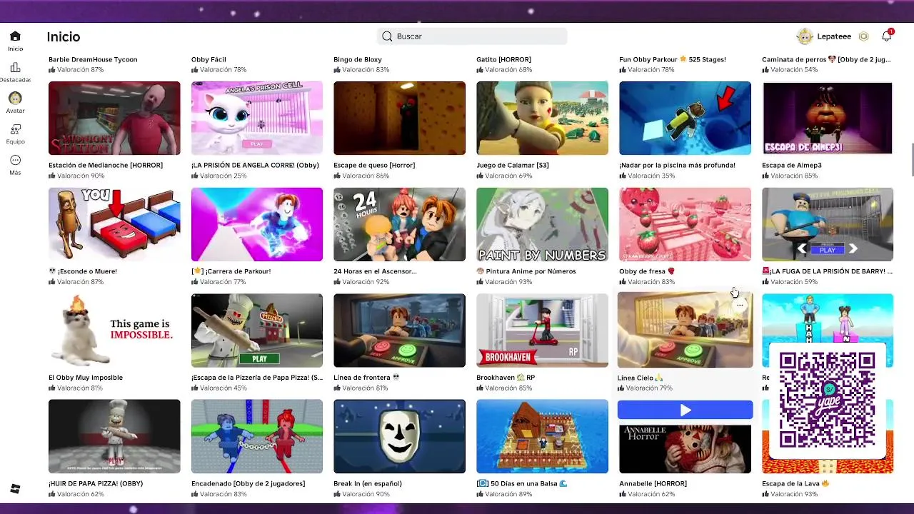Open the notifications bell
Image resolution: width=914 pixels, height=514 pixels.
click(x=886, y=36)
